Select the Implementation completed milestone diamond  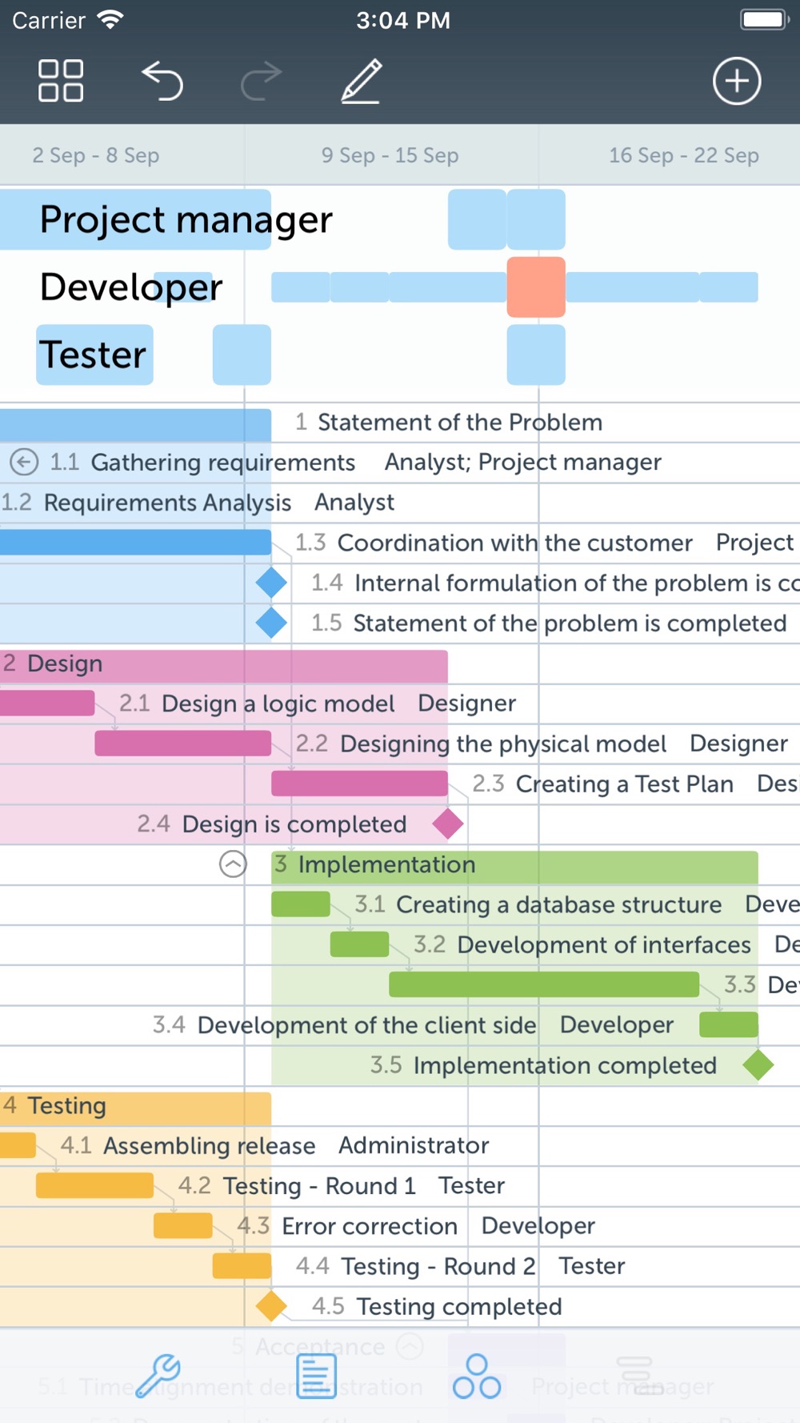(758, 1065)
